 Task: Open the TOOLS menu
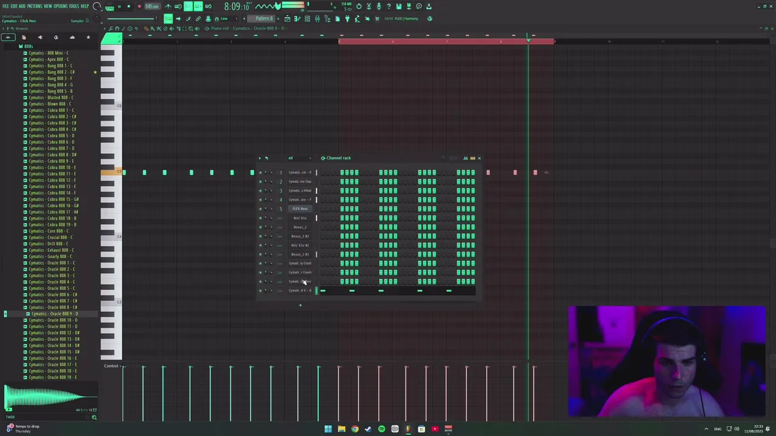tap(74, 6)
